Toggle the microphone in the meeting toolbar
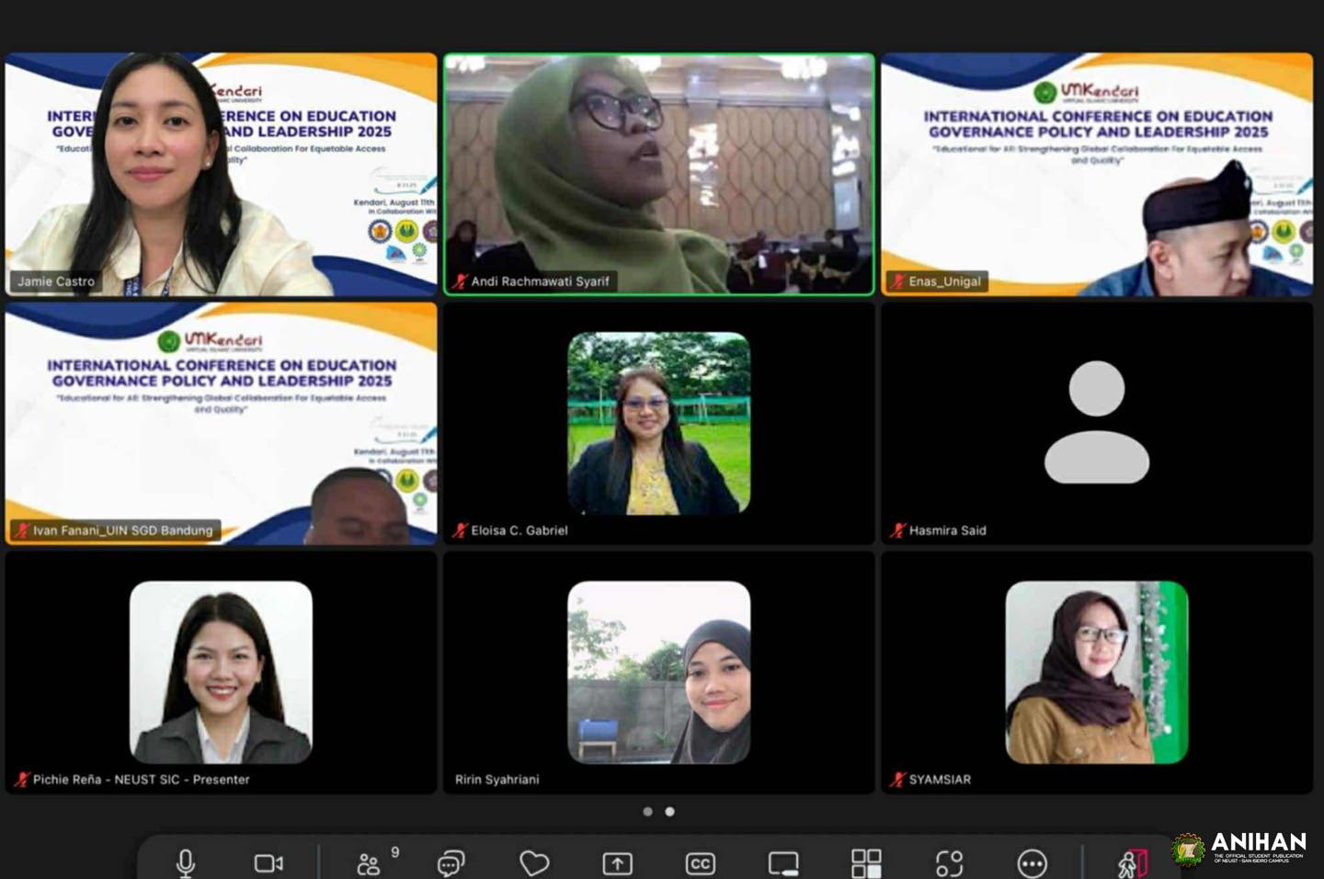Screen dimensions: 1324x879 [x=185, y=862]
